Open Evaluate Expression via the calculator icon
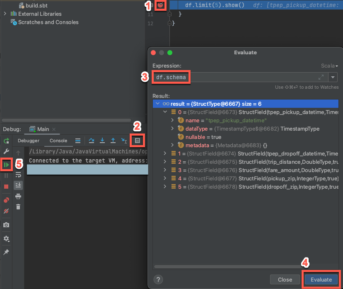This screenshot has height=289, width=343. 138,141
